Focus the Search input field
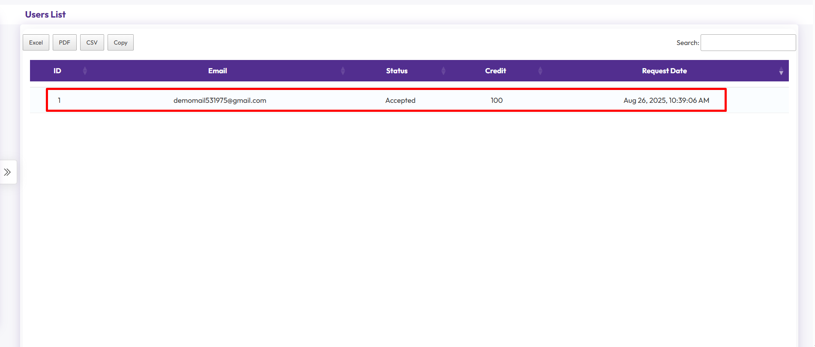Image resolution: width=815 pixels, height=347 pixels. (x=748, y=43)
